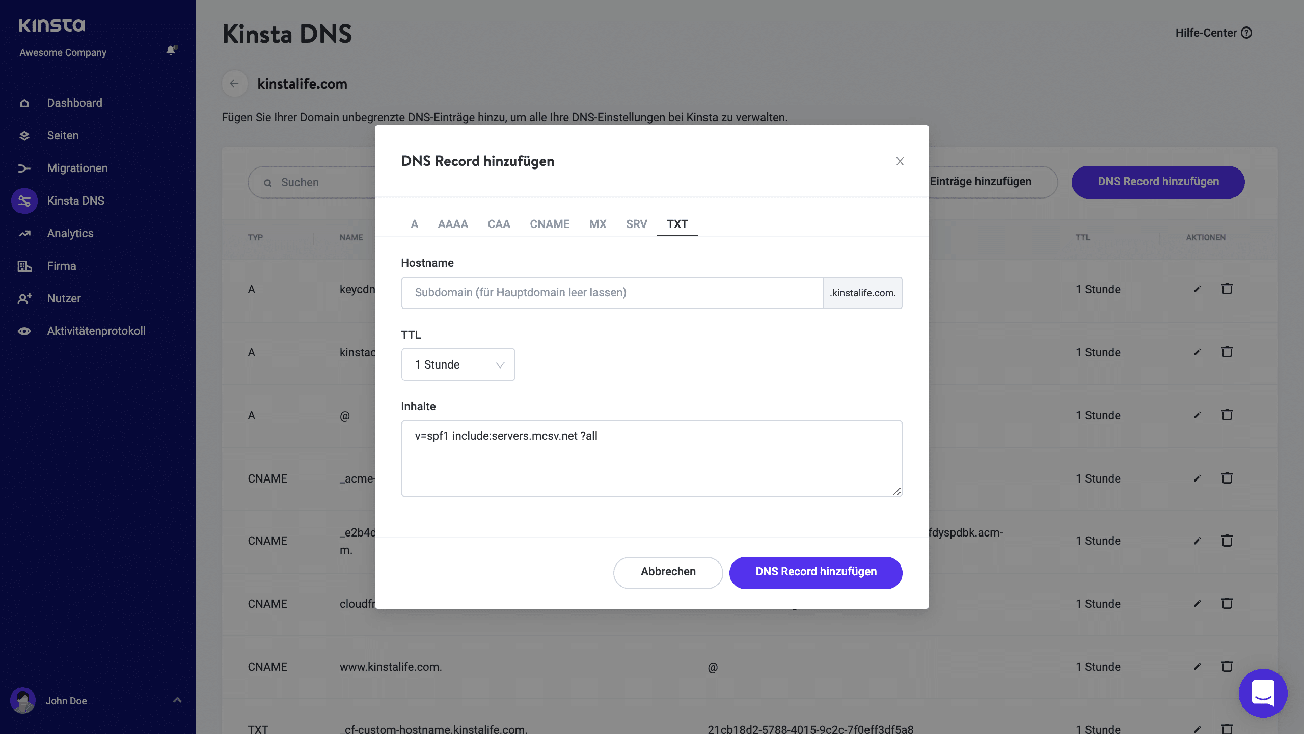The image size is (1304, 734).
Task: Select the TXT record tab
Action: [677, 224]
